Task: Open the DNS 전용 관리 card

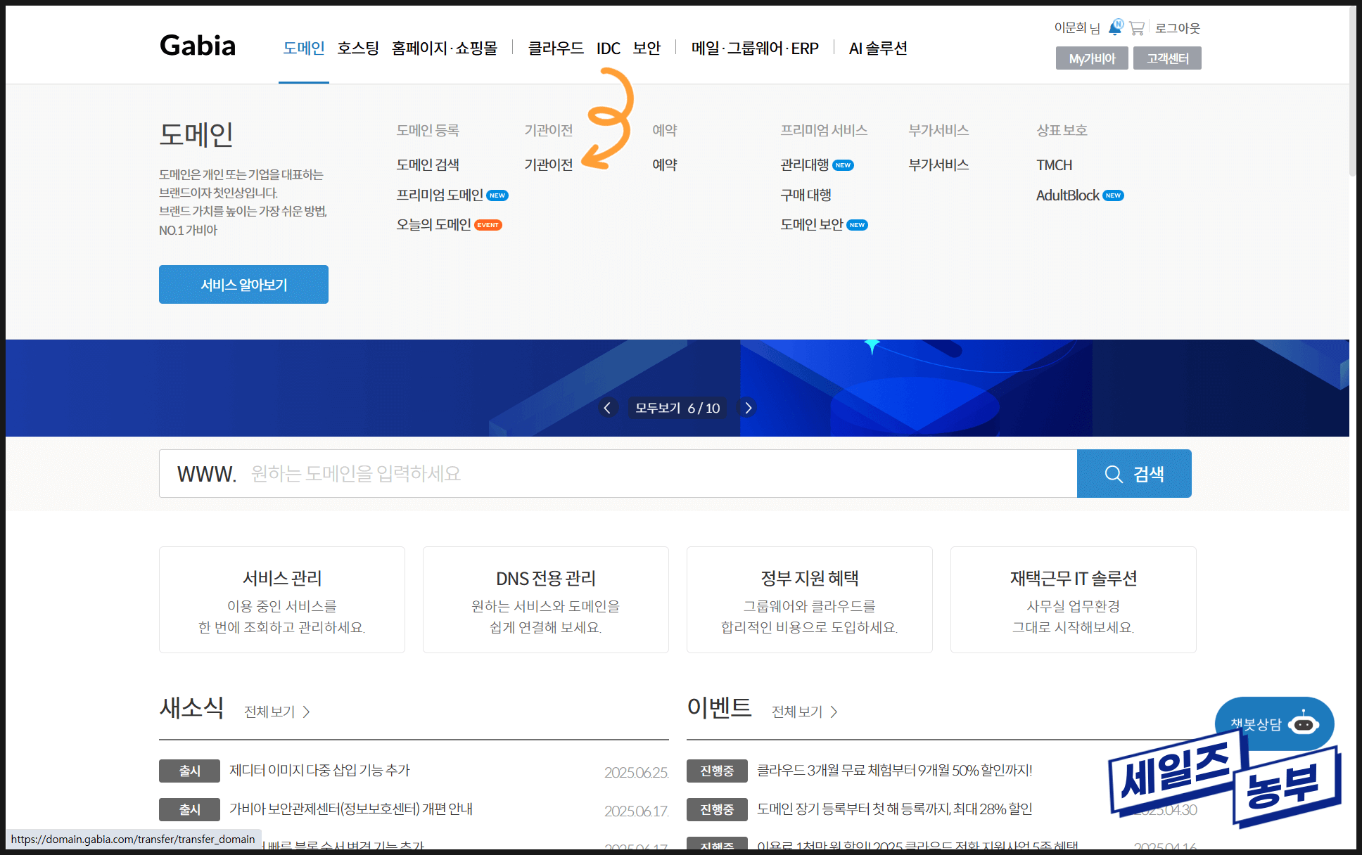Action: pos(545,600)
